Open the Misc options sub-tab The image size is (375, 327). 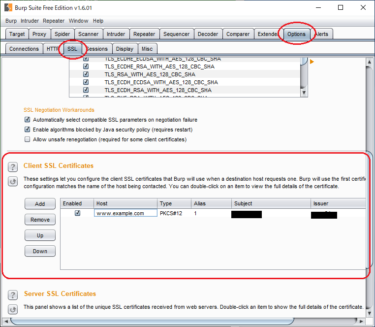[x=147, y=49]
